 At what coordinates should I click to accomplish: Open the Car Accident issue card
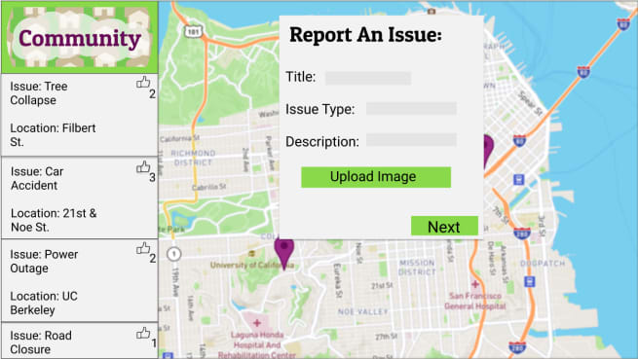[80, 198]
